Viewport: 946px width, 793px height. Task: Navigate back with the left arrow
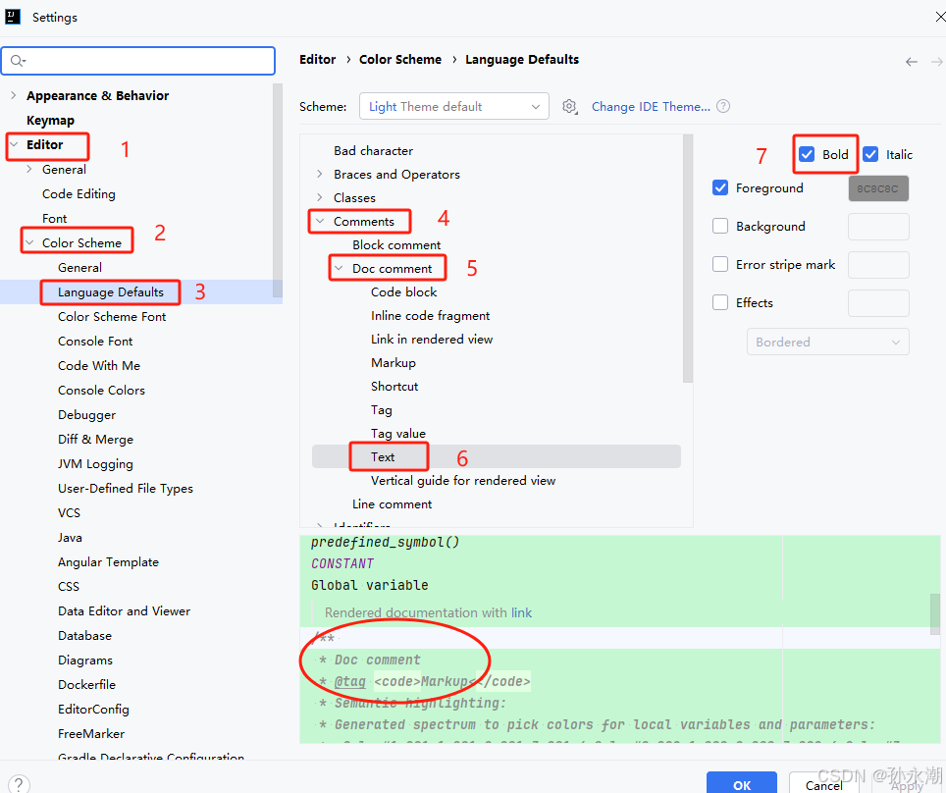pyautogui.click(x=911, y=62)
